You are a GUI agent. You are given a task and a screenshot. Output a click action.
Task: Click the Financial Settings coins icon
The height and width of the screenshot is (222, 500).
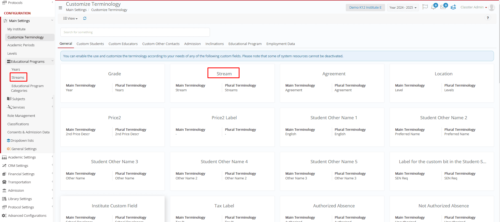click(x=4, y=174)
